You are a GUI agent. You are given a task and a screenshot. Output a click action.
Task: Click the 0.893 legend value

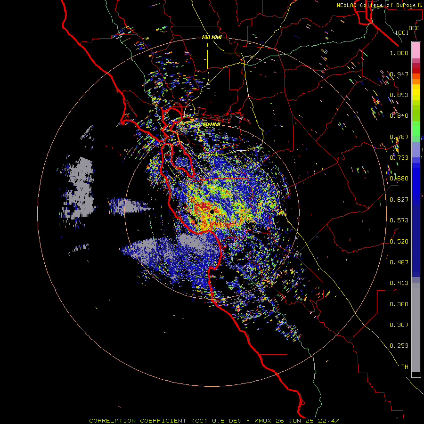(399, 95)
